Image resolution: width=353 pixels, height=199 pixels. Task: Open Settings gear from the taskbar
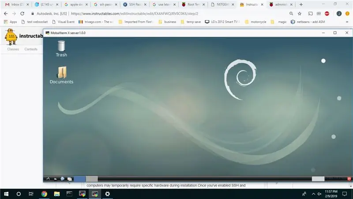108,194
